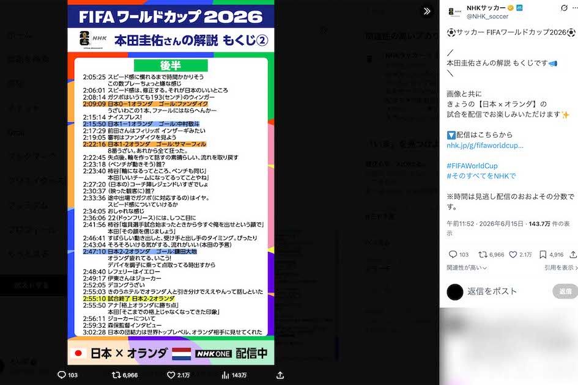View the 143.7万 件の表示 count in the tweet panel
Screen dimensions: 578x385
pos(549,224)
